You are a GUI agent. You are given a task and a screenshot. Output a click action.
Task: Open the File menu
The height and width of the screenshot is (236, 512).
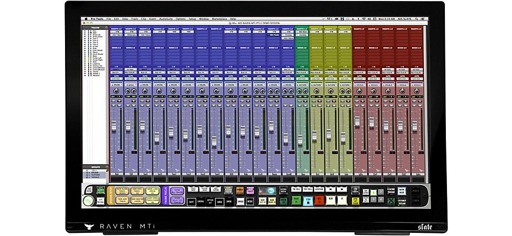pos(109,19)
